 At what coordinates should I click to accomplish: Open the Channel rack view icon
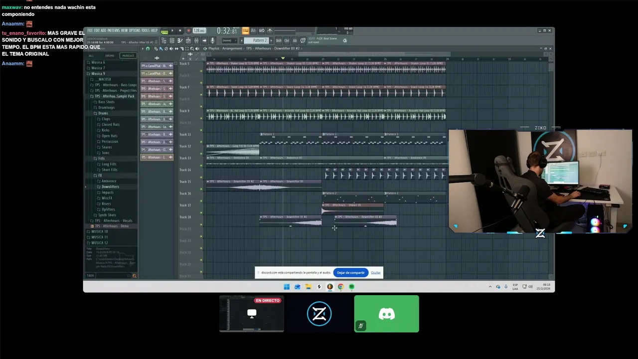coord(172,40)
